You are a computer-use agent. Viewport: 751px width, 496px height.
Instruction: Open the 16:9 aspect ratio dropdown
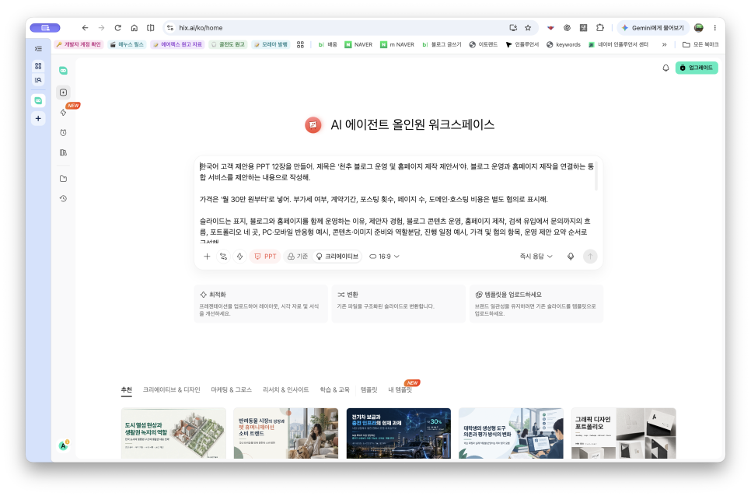(x=384, y=257)
